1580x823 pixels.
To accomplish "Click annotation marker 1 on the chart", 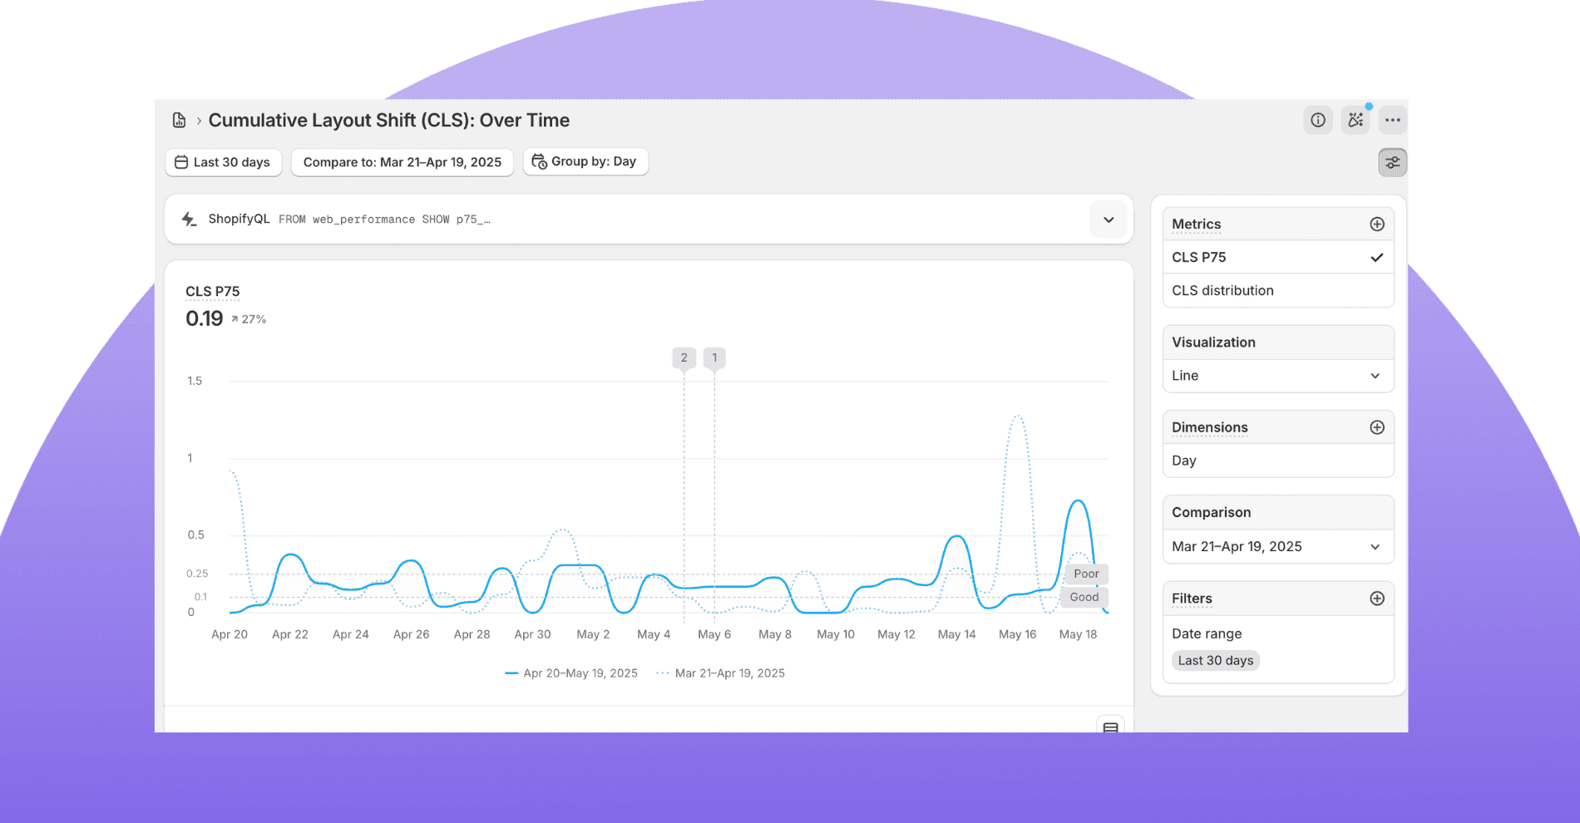I will pyautogui.click(x=714, y=357).
